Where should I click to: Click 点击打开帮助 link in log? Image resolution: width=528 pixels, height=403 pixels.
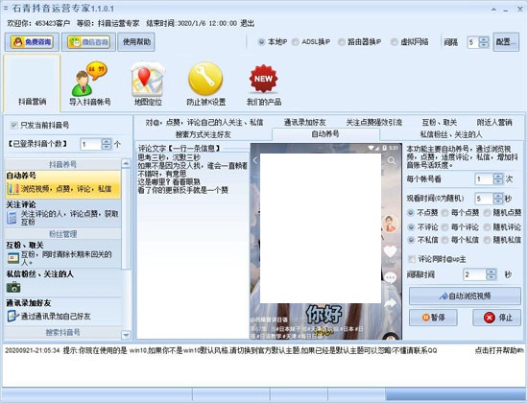pyautogui.click(x=499, y=350)
